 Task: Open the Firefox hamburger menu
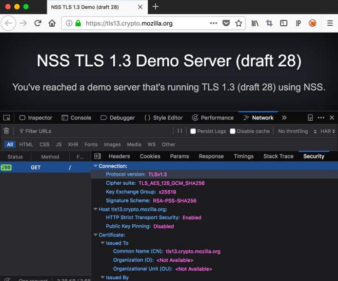point(330,23)
